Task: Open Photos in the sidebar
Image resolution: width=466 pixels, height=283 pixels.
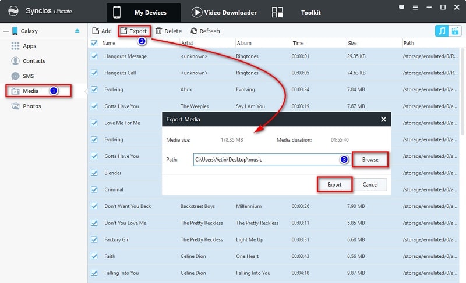Action: [x=32, y=106]
